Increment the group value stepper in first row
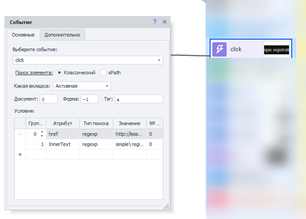Screen dimensions: 306x219 [x=42, y=132]
